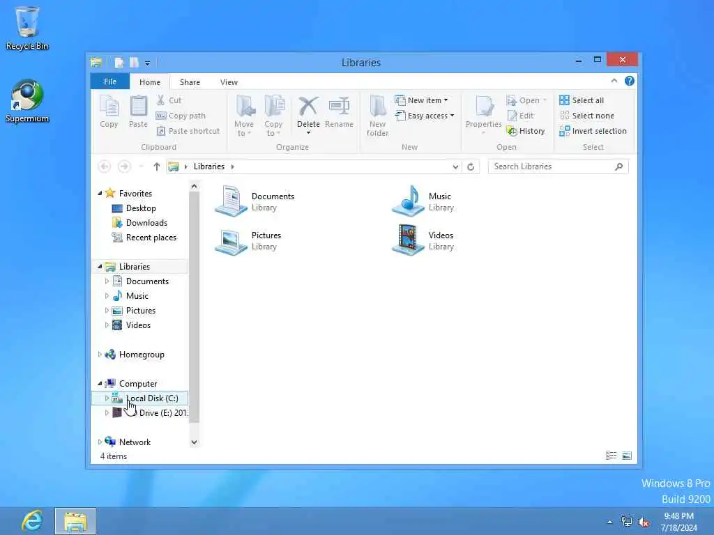Select the Documents library icon

[231, 201]
